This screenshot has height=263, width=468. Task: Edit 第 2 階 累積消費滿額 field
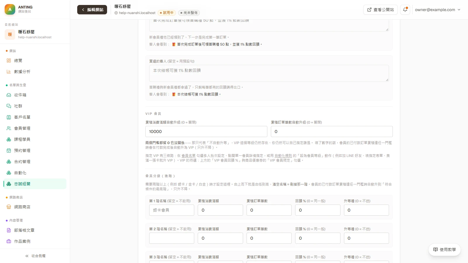[x=220, y=238]
